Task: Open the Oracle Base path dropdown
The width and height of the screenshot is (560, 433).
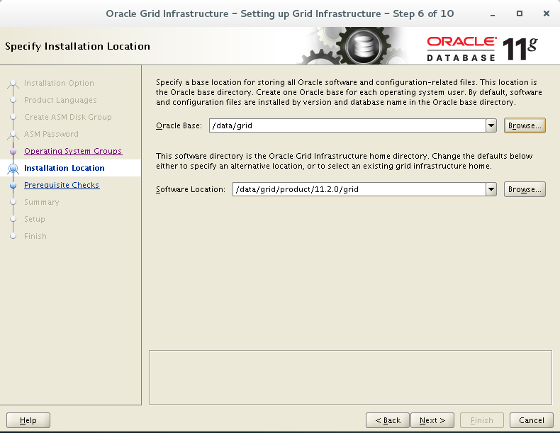Action: (x=491, y=125)
